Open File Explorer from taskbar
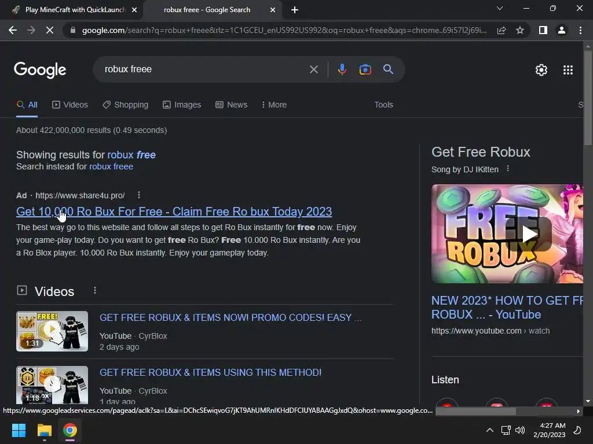This screenshot has height=444, width=593. click(44, 430)
